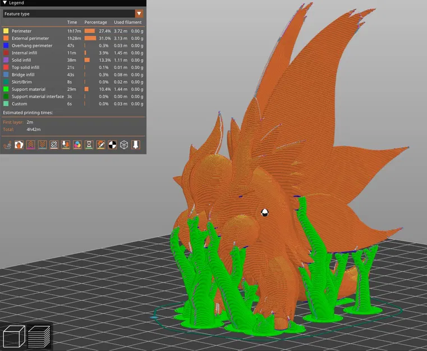
Task: Switch to sliced layers preview icon
Action: coord(39,336)
